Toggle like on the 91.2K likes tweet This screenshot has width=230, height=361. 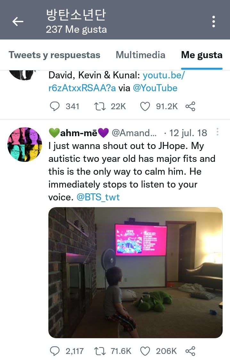tap(145, 106)
